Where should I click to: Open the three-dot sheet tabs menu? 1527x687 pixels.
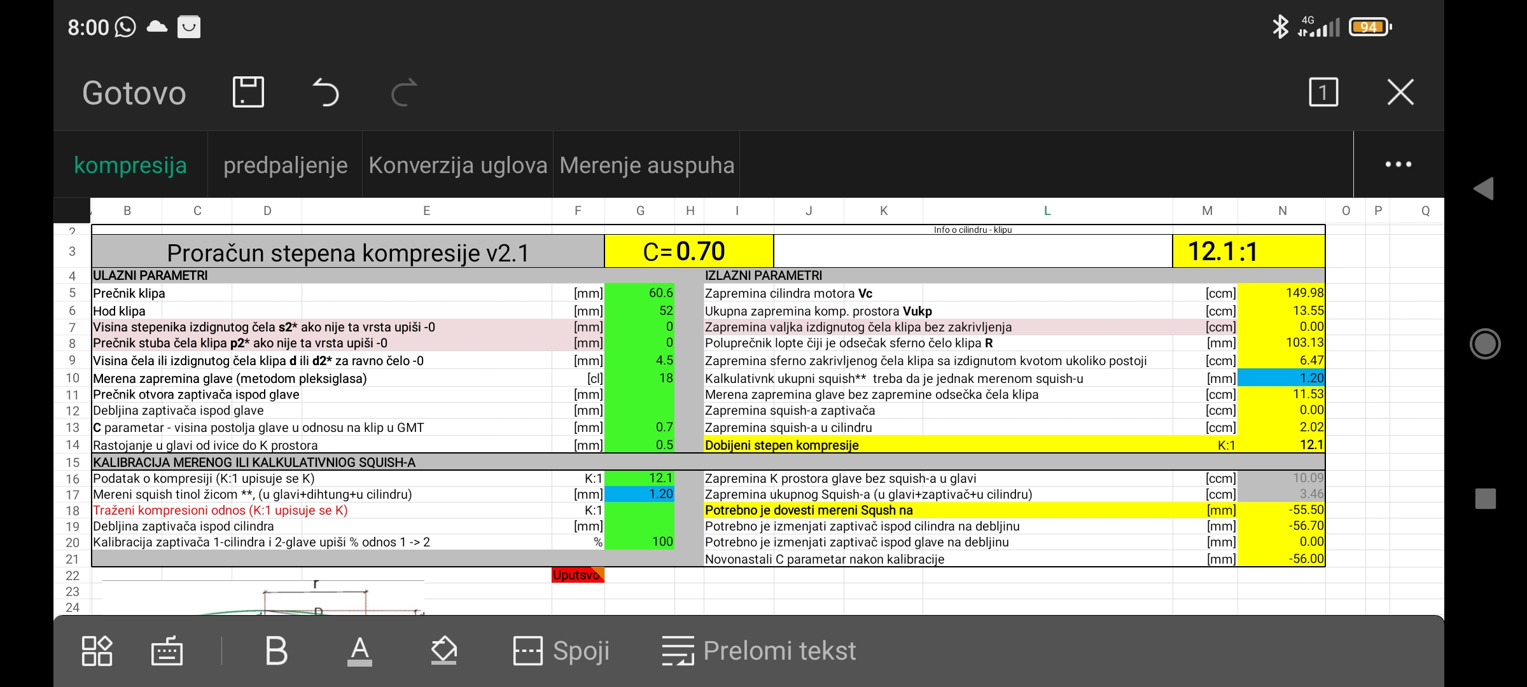[x=1398, y=164]
